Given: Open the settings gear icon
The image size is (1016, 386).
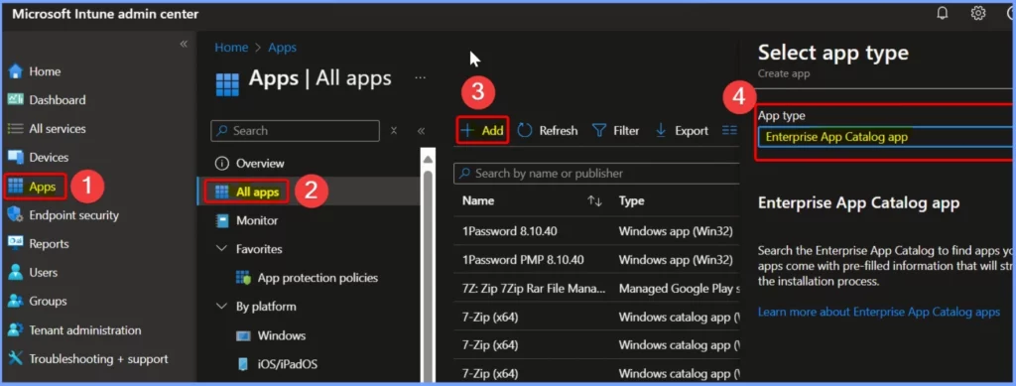Looking at the screenshot, I should click(x=977, y=13).
